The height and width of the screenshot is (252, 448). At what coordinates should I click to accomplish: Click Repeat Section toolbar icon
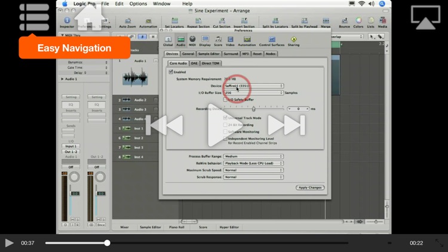198,21
